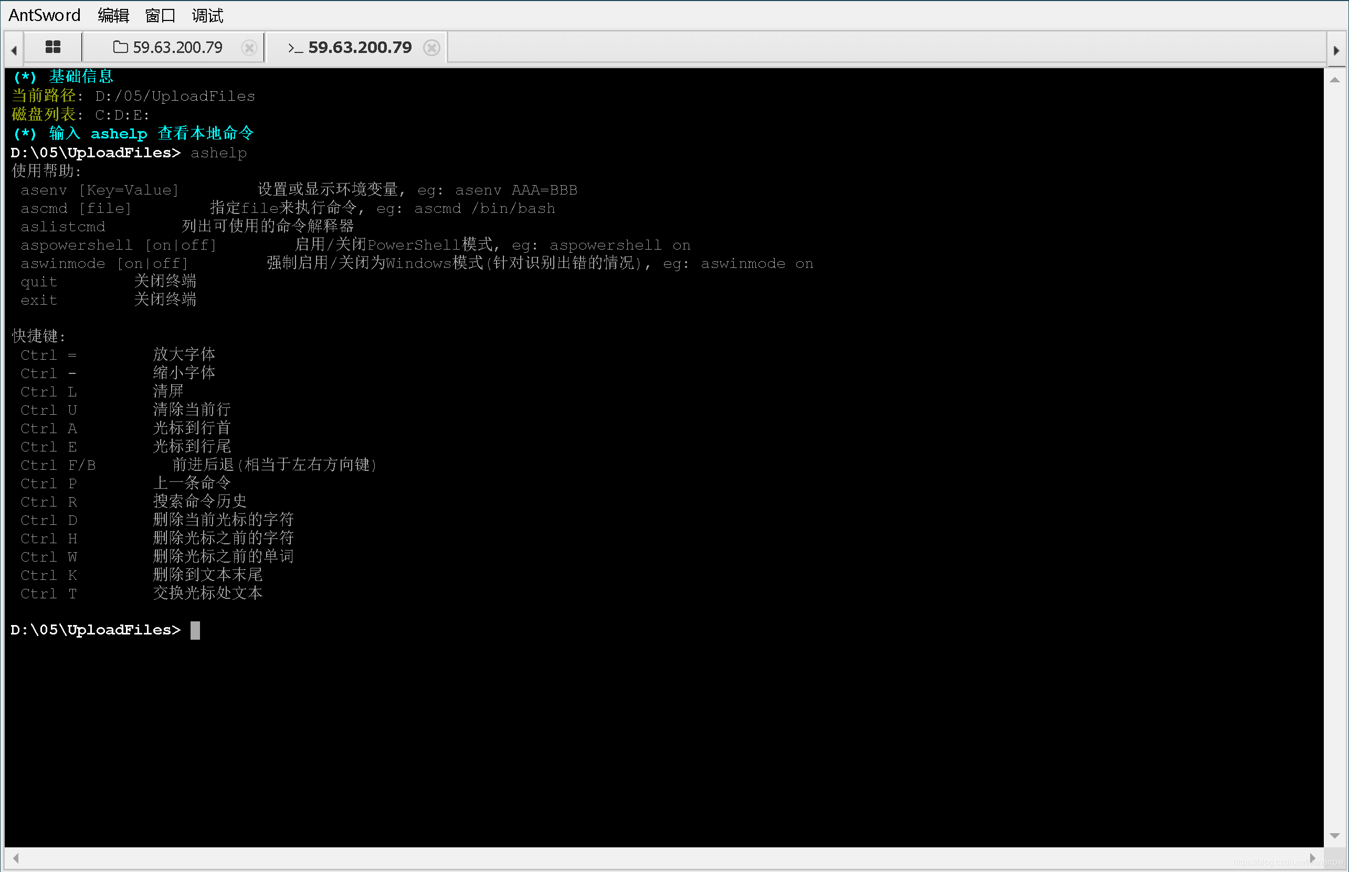This screenshot has width=1349, height=872.
Task: Click the 'aspowershell [on|off]' help entry
Action: pyautogui.click(x=355, y=245)
